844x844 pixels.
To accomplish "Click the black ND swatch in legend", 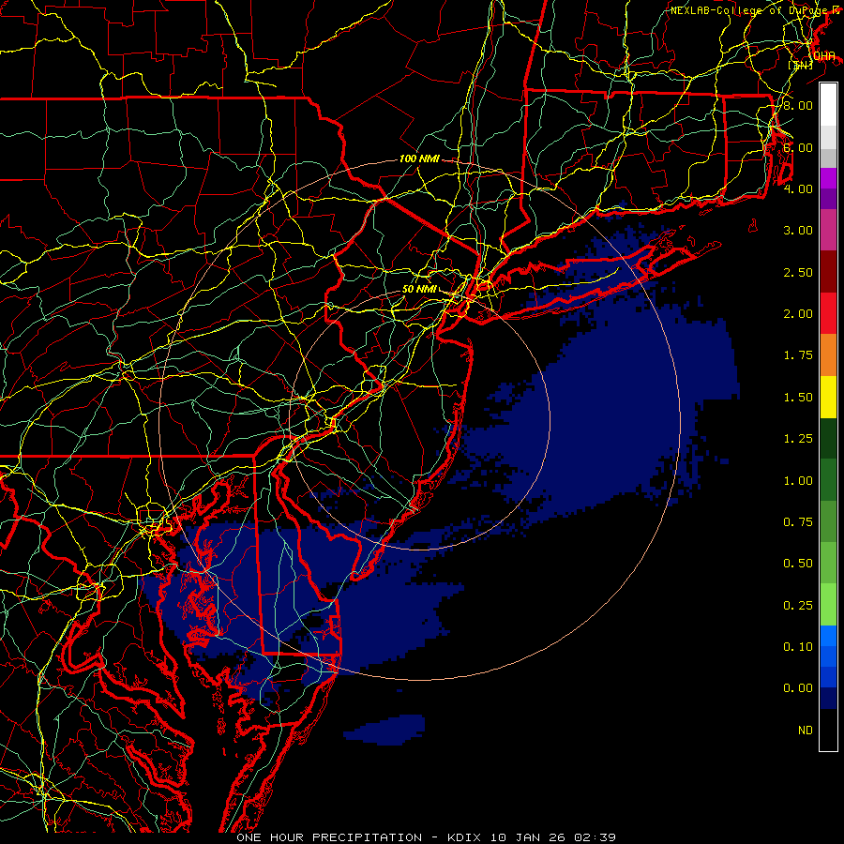I will pyautogui.click(x=828, y=730).
